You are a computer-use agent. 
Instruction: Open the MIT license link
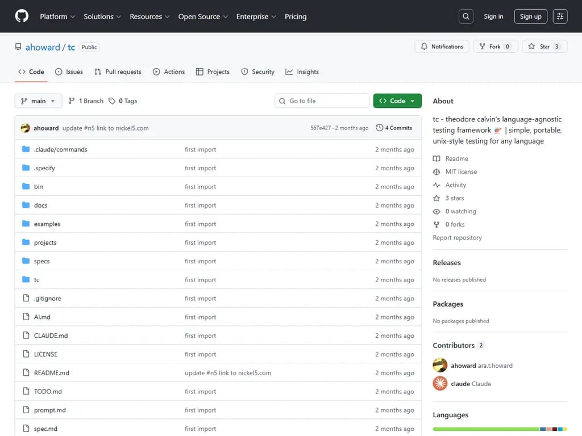(461, 171)
